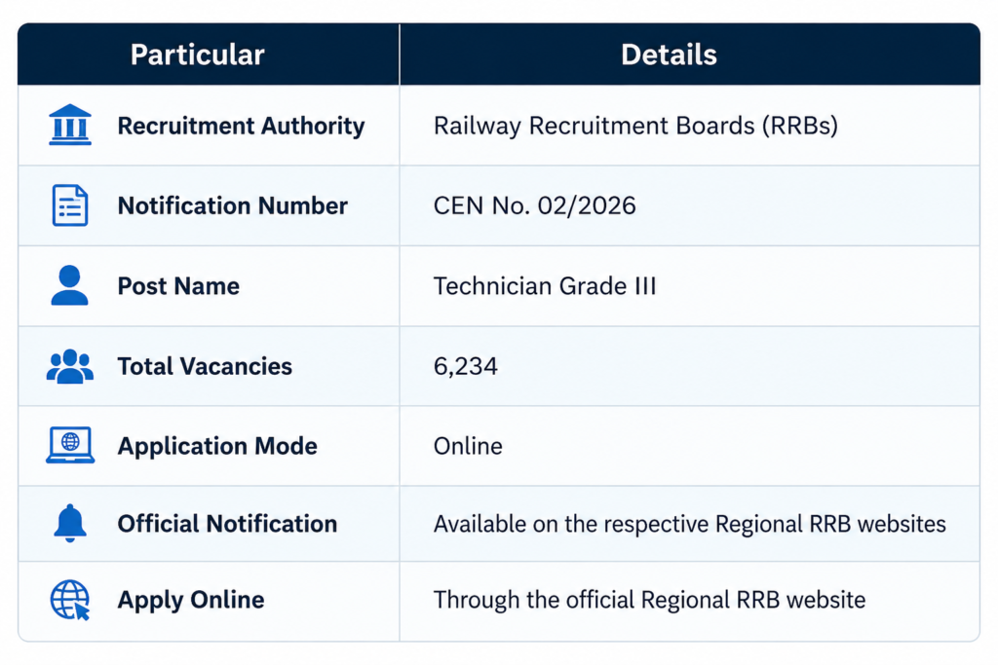Click the 6,234 vacancies value
Screen dimensions: 998x665
click(465, 367)
